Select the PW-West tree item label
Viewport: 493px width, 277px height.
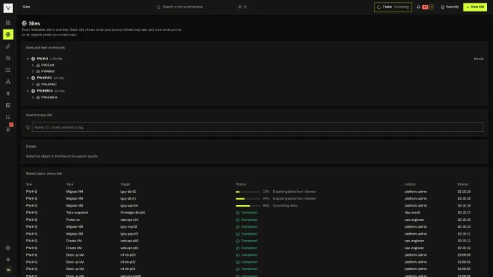(48, 72)
